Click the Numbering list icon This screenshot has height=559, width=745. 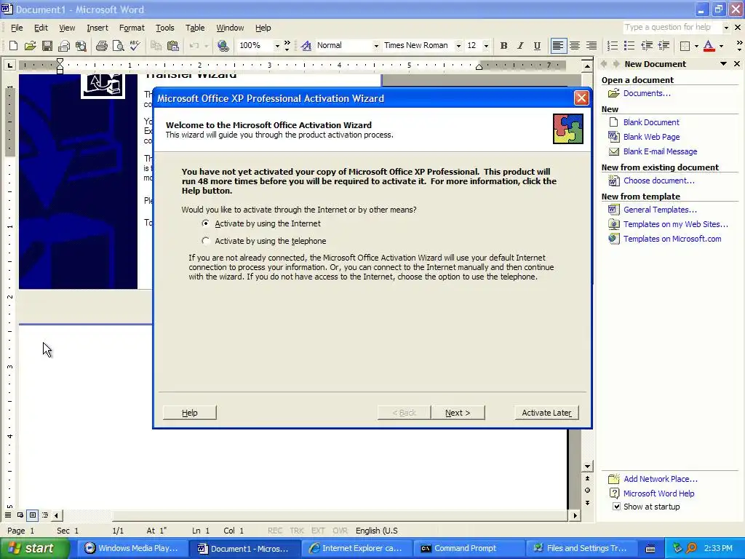tap(613, 46)
